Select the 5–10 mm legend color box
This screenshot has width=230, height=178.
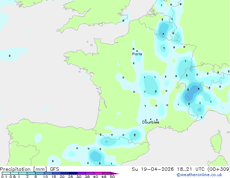(x=40, y=173)
